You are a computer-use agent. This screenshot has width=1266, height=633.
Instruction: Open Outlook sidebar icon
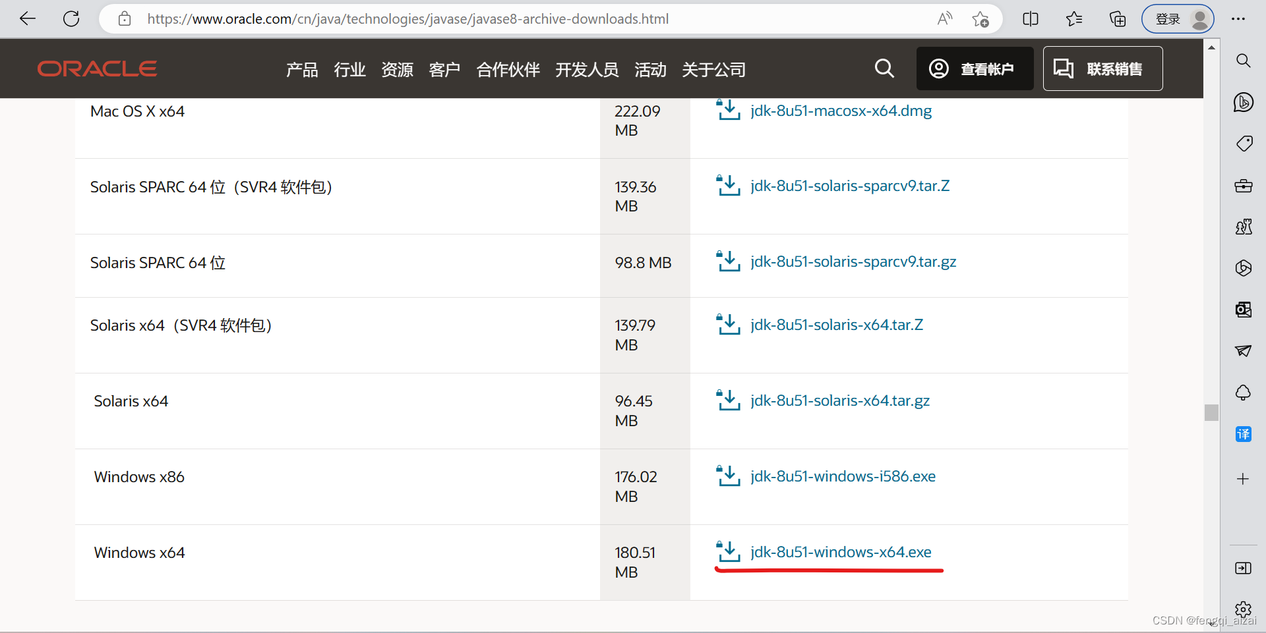(x=1244, y=310)
